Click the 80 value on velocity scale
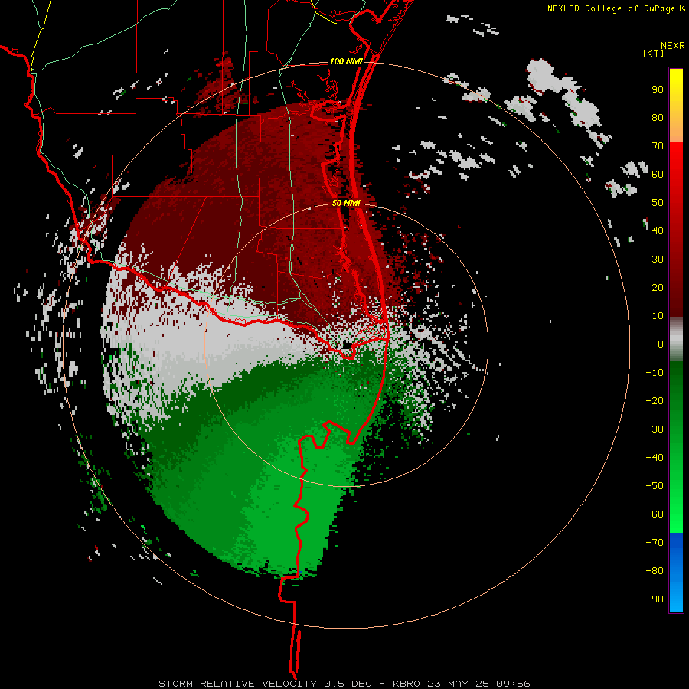This screenshot has width=689, height=689. click(658, 118)
